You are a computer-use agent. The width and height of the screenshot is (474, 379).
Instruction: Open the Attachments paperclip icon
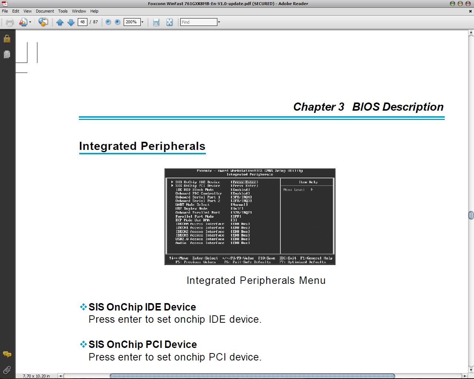click(x=7, y=370)
